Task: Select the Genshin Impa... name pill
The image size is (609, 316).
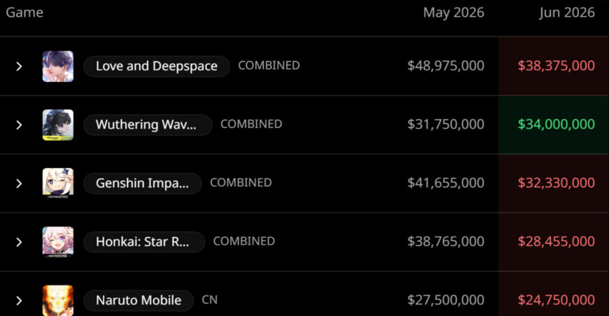Action: pos(143,183)
